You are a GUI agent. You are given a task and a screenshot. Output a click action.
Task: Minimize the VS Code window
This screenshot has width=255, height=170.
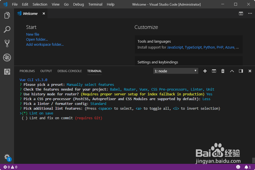(223, 4)
